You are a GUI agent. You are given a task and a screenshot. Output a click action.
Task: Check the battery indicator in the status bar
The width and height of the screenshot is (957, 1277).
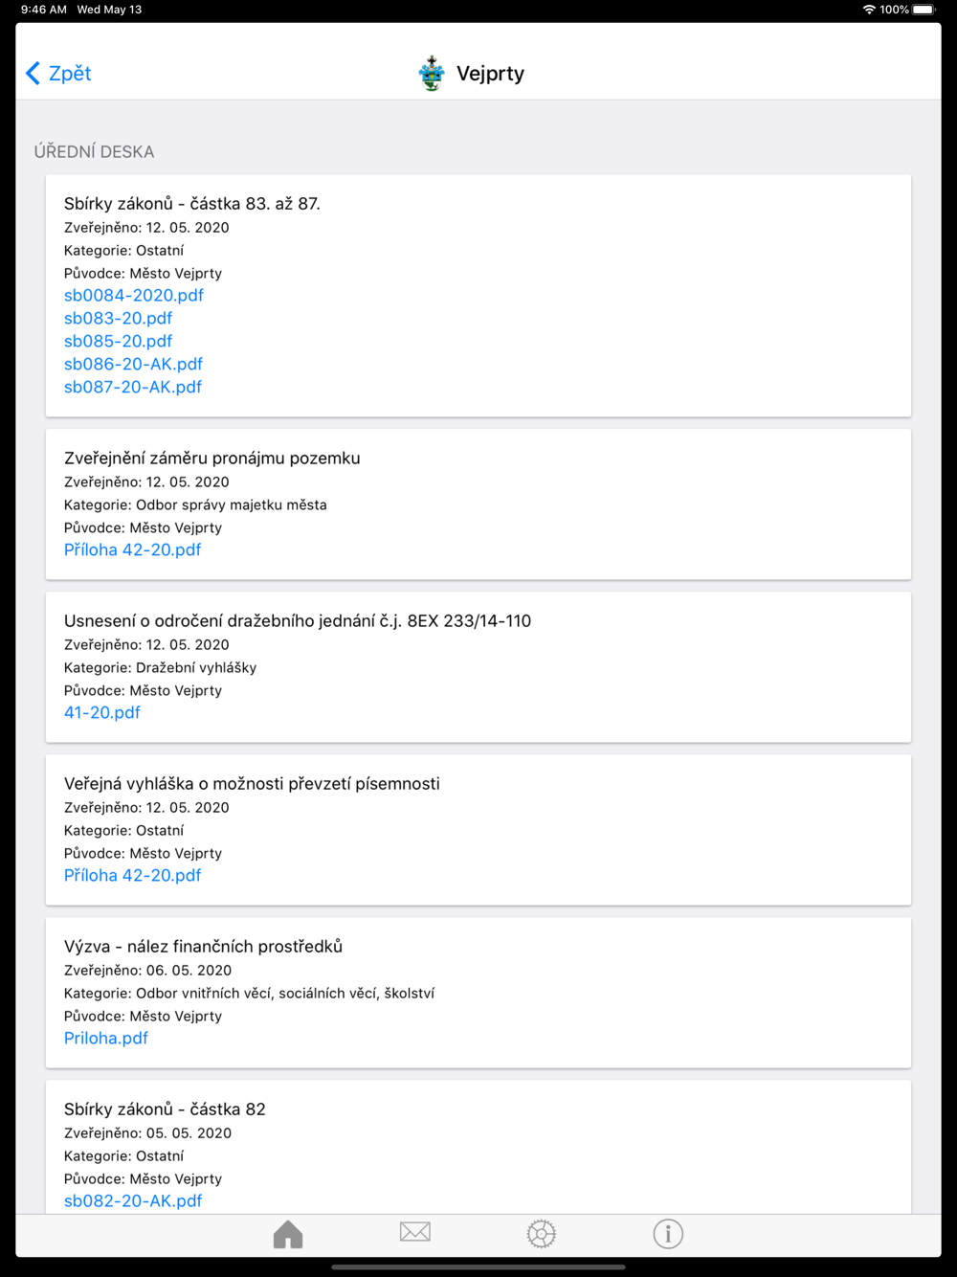point(924,10)
